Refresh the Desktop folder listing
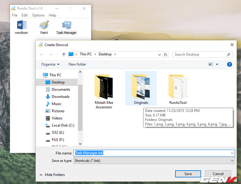 coord(166,54)
